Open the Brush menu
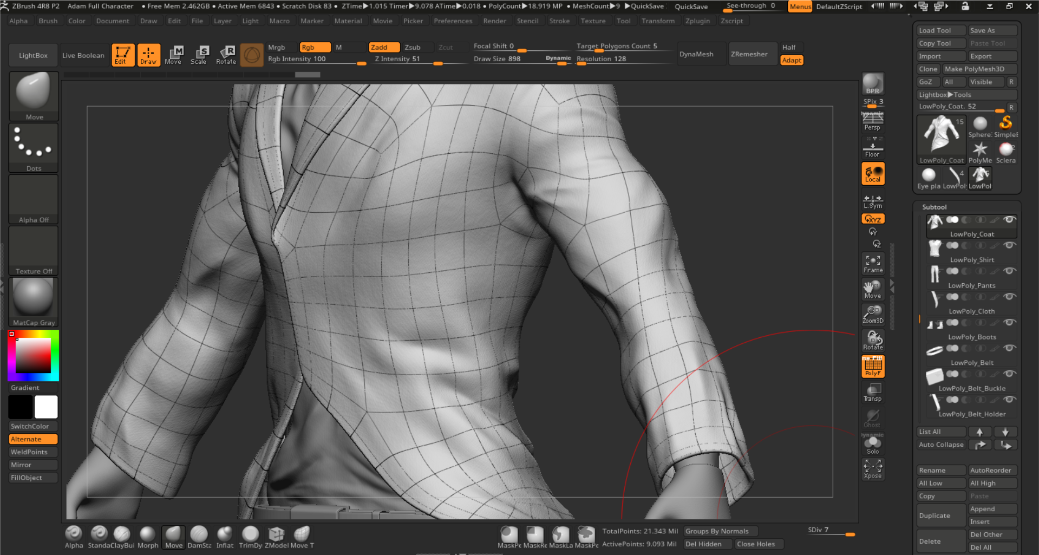Viewport: 1039px width, 555px height. pos(48,21)
